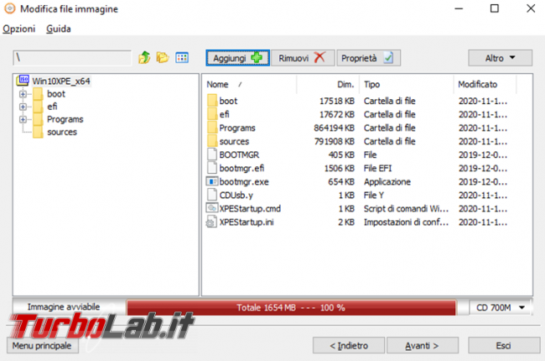545x361 pixels.
Task: Go back with the Indietro button
Action: (349, 346)
